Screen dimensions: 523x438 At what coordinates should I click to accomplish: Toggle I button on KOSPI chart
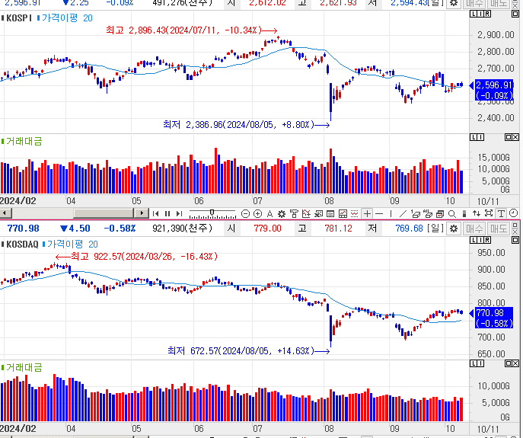tap(480, 14)
